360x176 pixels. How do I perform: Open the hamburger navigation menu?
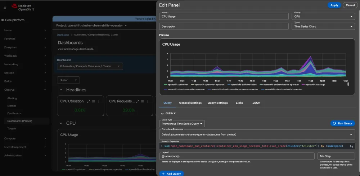(x=5, y=8)
